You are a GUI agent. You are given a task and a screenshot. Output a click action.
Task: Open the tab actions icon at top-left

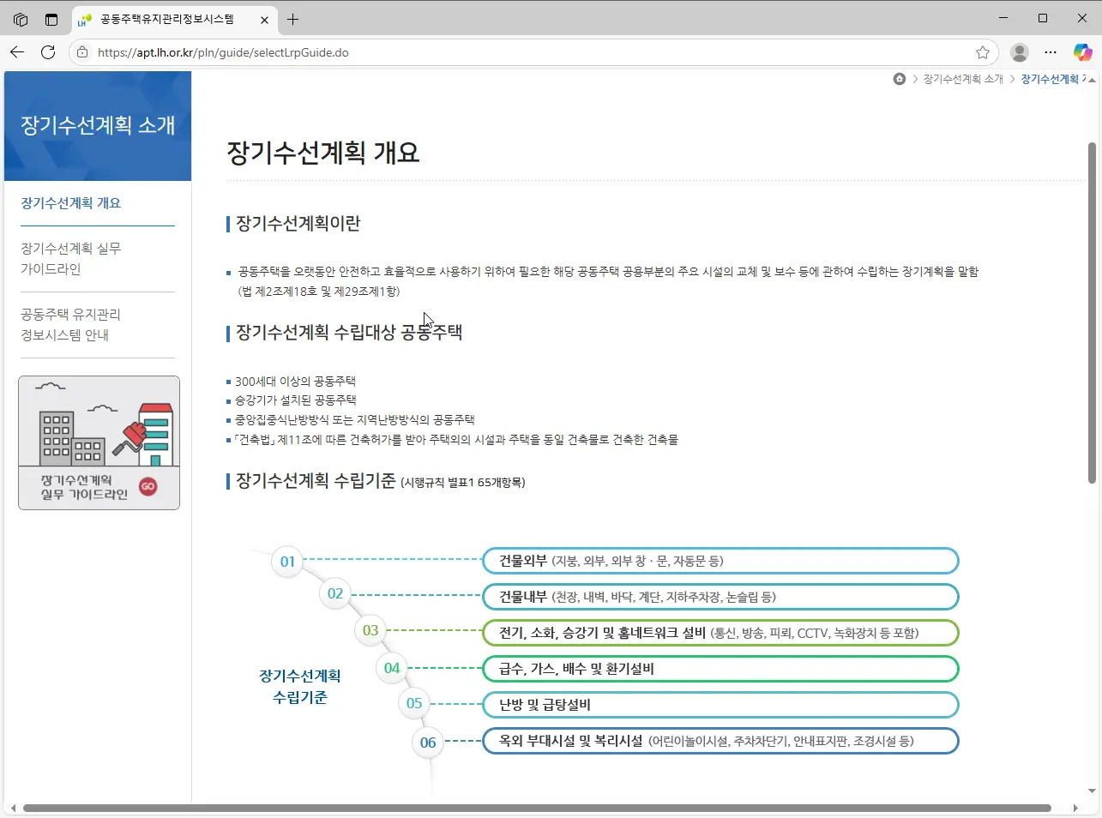(x=19, y=19)
